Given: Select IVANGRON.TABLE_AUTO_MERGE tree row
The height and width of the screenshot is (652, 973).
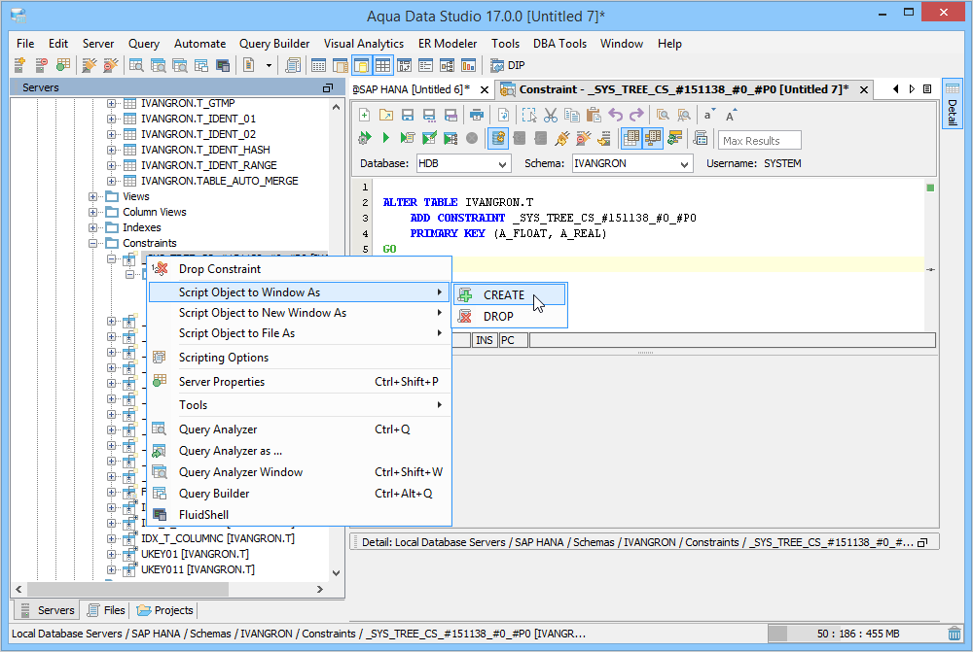Looking at the screenshot, I should tap(219, 181).
